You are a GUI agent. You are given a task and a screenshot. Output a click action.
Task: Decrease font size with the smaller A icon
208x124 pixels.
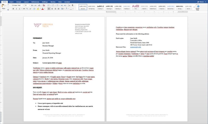tap(35, 5)
